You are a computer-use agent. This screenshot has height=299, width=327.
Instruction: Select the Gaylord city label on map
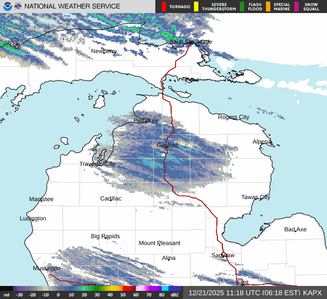167,145
